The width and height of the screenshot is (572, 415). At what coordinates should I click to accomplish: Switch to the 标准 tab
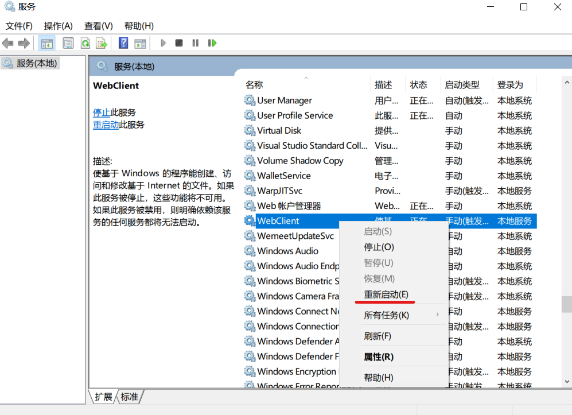[x=130, y=397]
